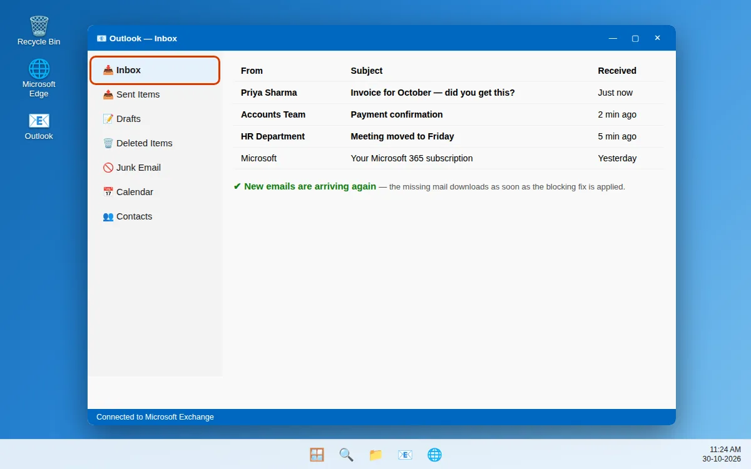Select the HR Department sender

[273, 136]
